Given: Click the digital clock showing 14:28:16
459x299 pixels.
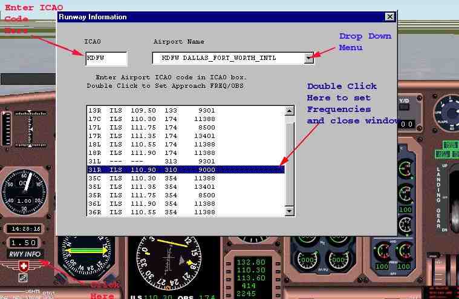Looking at the screenshot, I should click(x=25, y=229).
